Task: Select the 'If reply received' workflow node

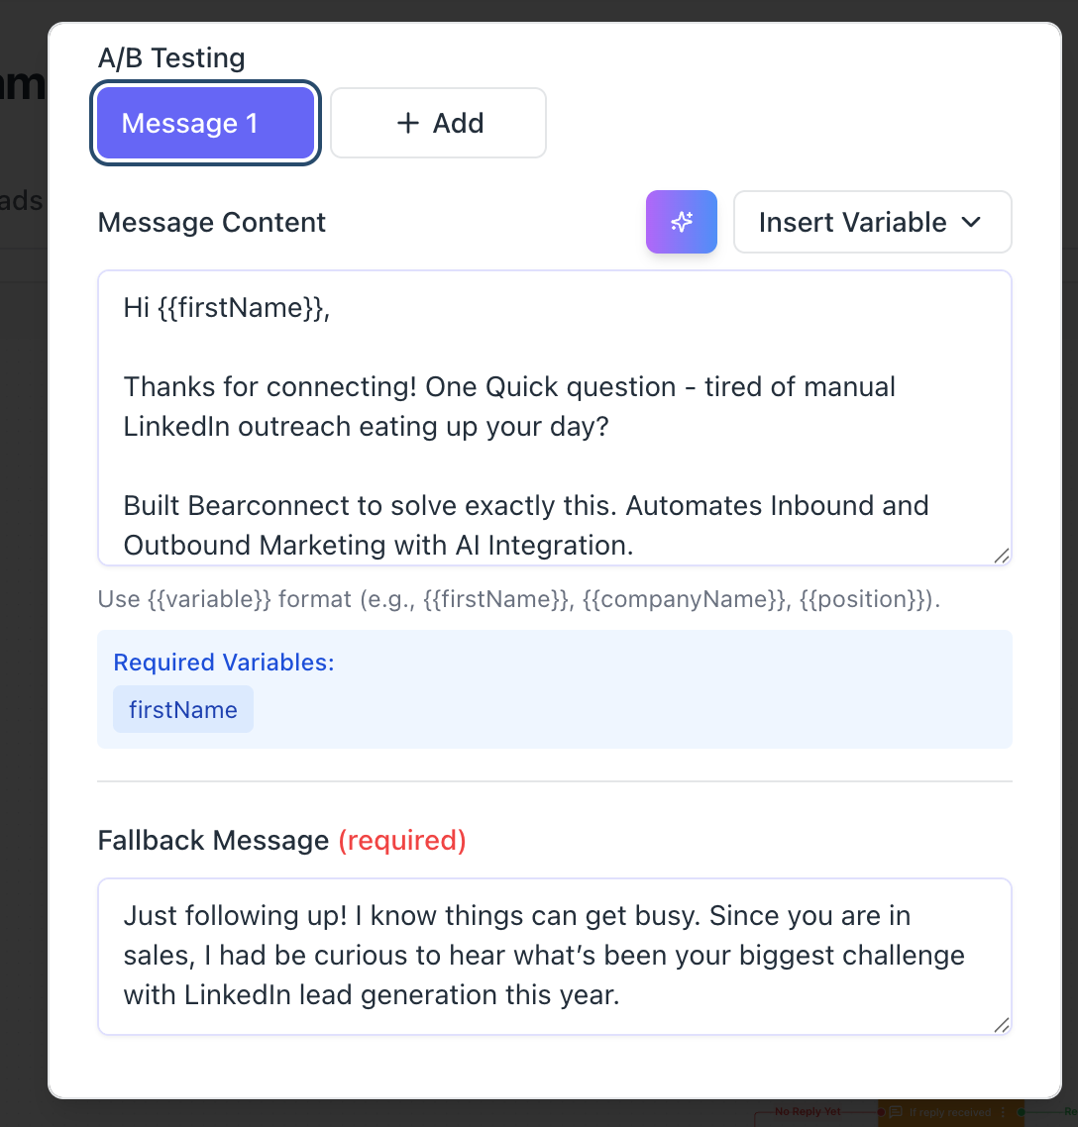Action: pos(949,1112)
